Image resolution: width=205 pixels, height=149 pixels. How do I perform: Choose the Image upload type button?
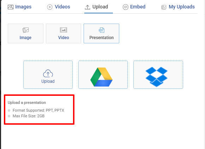coord(25,33)
